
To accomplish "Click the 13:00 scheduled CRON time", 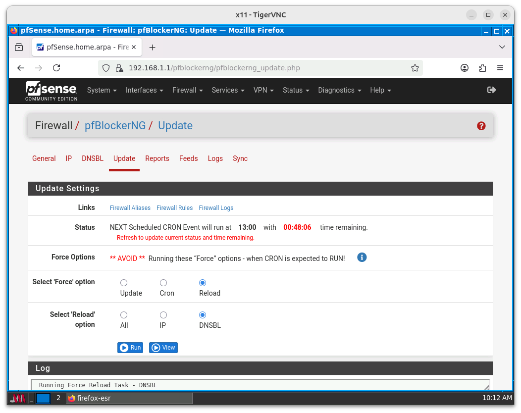I will 248,227.
